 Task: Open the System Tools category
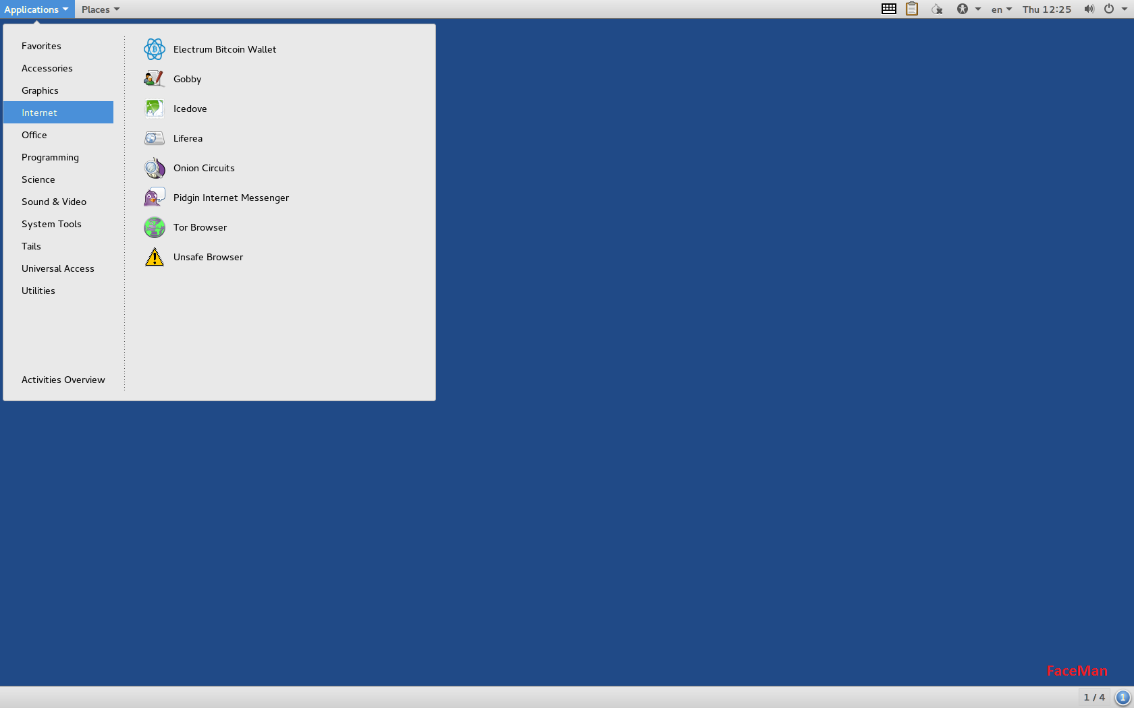coord(58,224)
